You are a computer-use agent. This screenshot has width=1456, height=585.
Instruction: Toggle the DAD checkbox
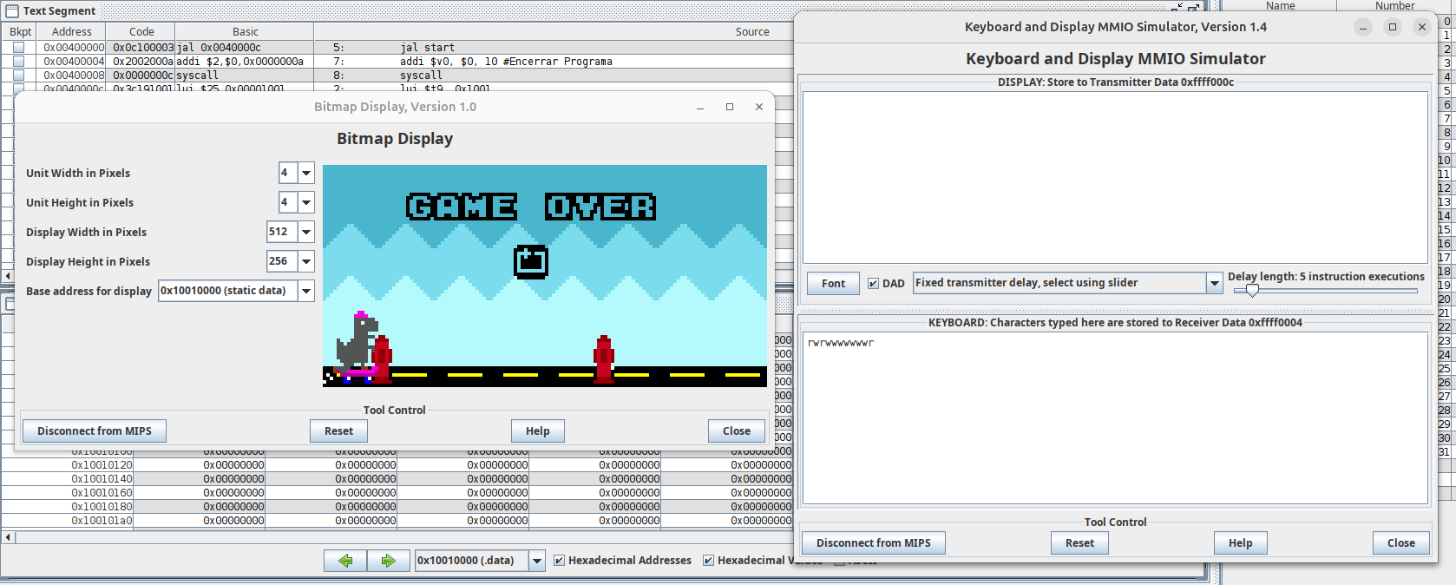pos(874,283)
